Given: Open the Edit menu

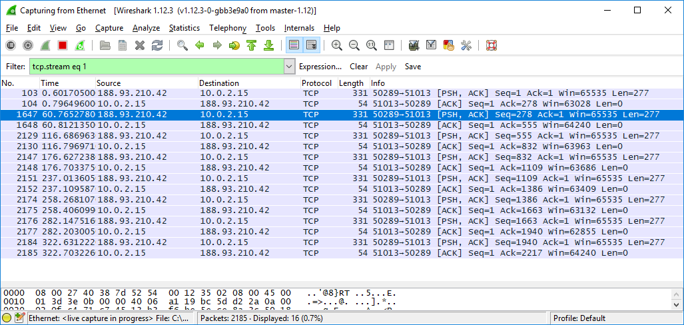Looking at the screenshot, I should click(x=33, y=28).
